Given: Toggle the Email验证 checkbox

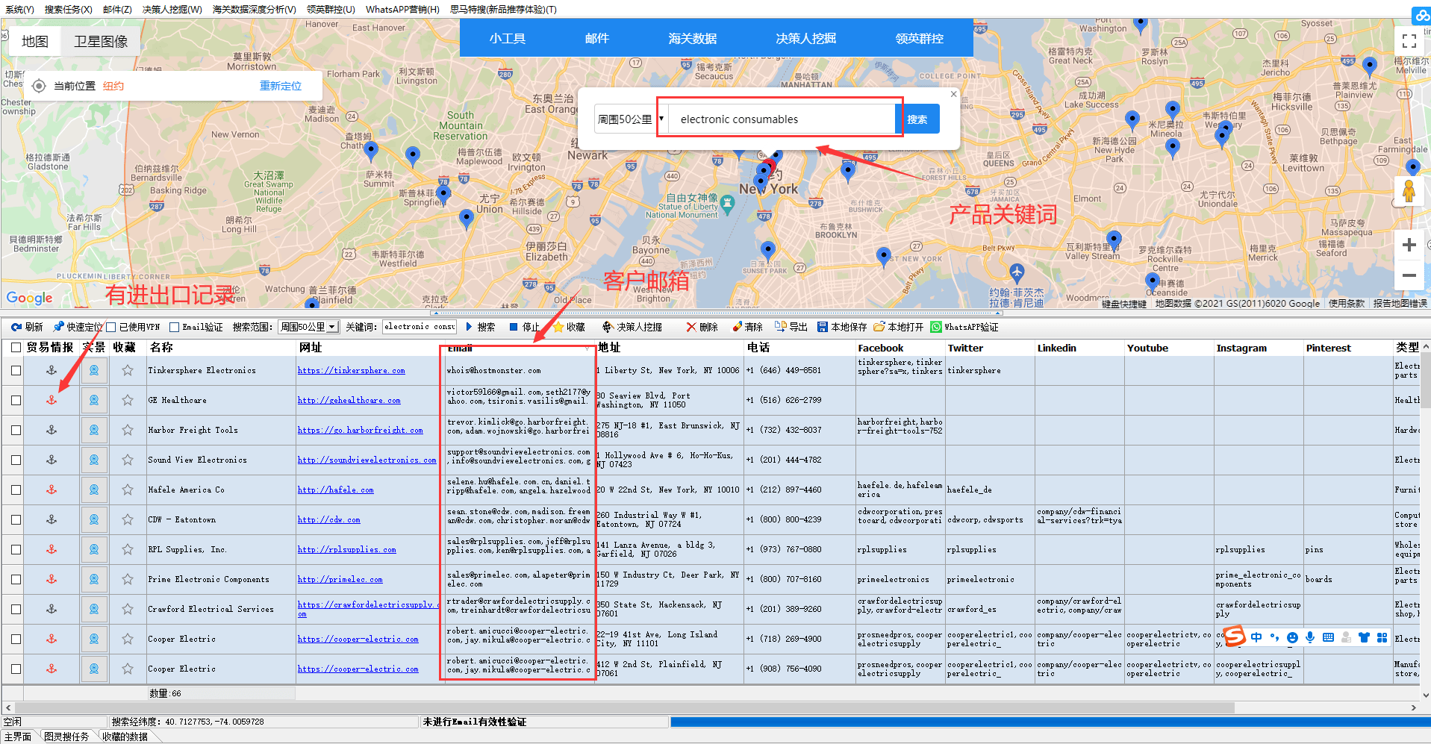Looking at the screenshot, I should [174, 327].
